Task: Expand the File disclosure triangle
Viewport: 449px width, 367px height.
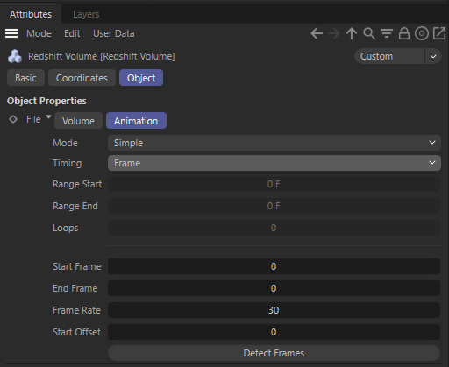Action: [48, 116]
